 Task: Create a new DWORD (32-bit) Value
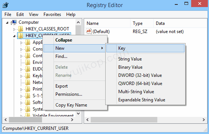[145, 75]
